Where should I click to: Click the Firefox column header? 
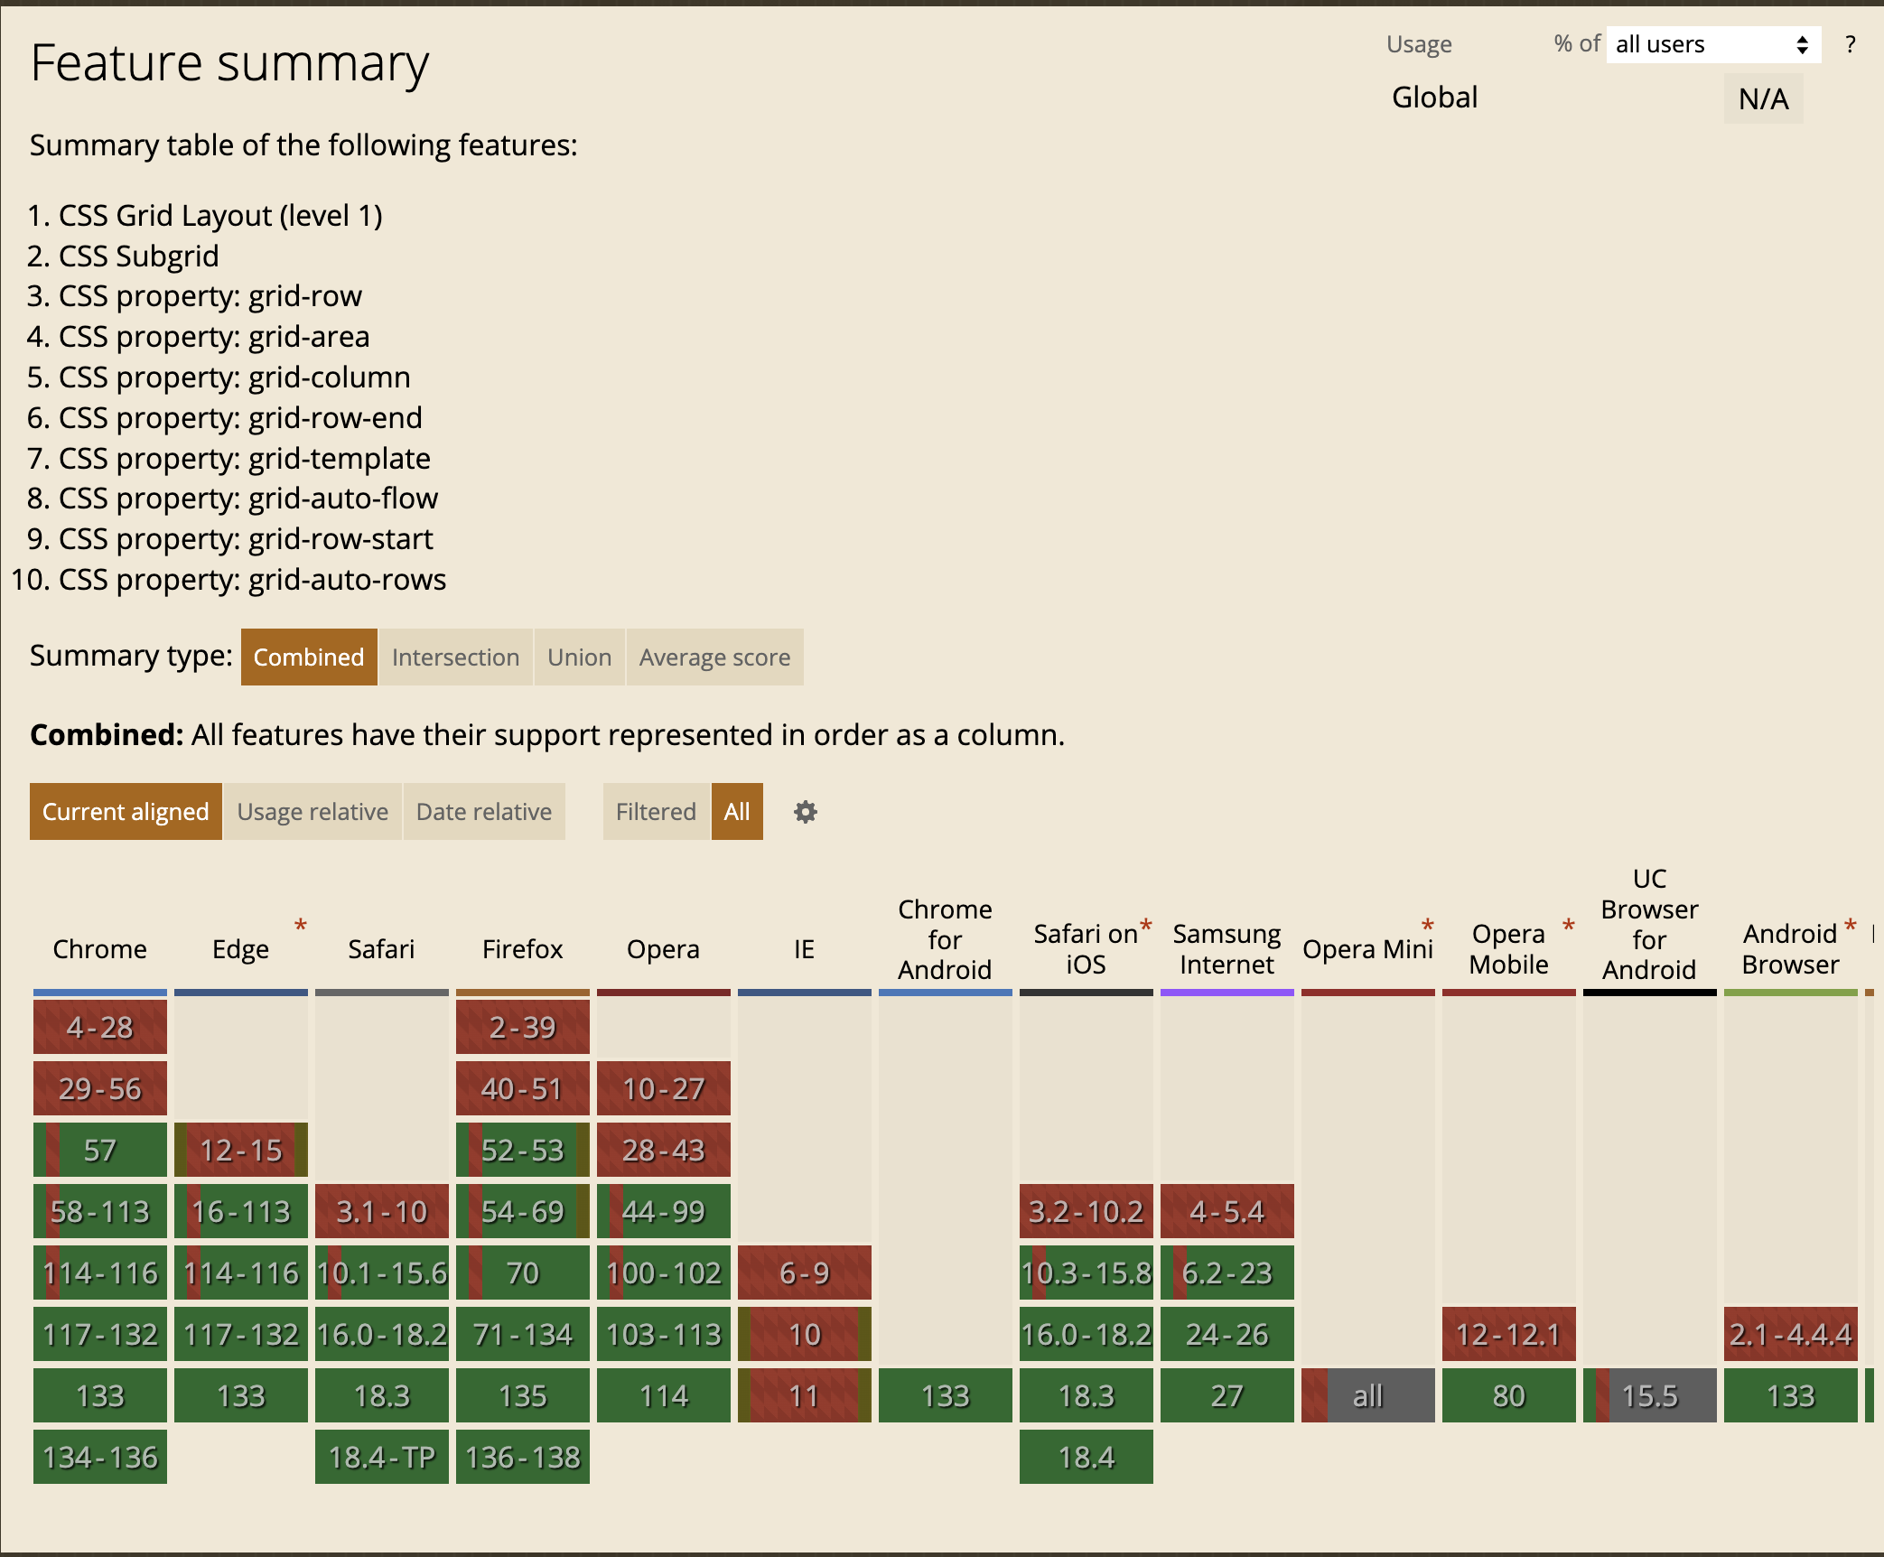(523, 949)
